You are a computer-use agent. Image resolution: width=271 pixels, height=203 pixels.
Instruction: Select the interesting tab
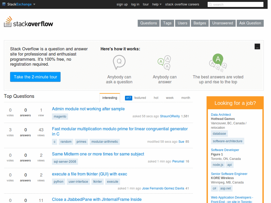click(110, 98)
